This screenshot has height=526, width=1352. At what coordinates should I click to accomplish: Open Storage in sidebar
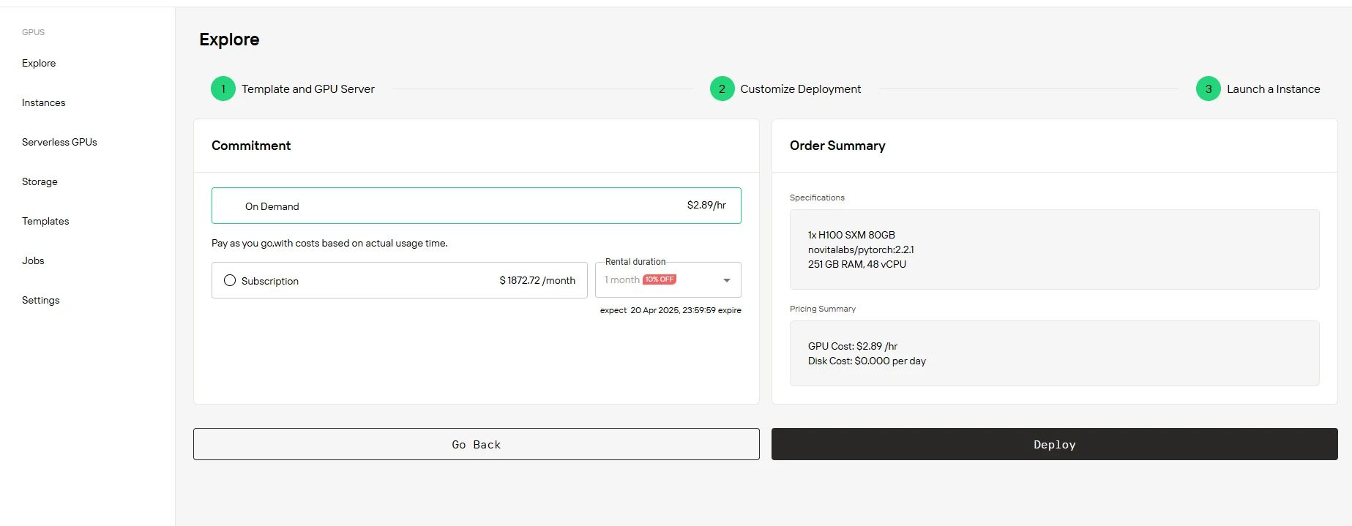[x=40, y=181]
